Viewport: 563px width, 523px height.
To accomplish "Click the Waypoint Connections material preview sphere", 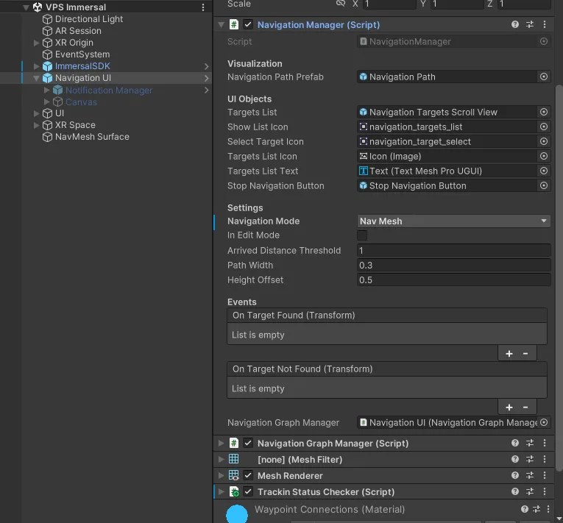I will 237,513.
